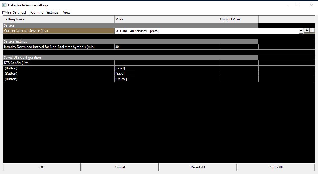Expand the Current Selected Service dropdown arrow
Viewport: 318px width, 174px height.
pos(301,31)
